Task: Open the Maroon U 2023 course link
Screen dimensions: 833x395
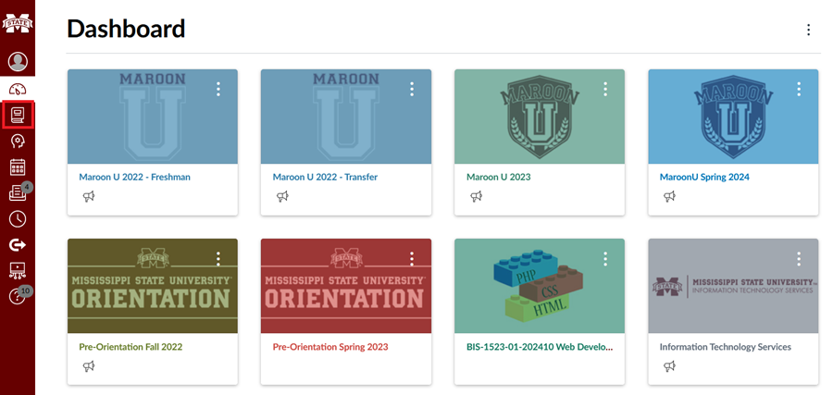Action: click(x=498, y=177)
